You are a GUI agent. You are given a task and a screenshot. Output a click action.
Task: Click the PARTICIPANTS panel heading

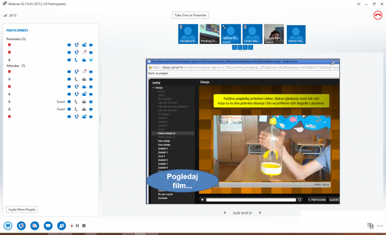pos(17,30)
